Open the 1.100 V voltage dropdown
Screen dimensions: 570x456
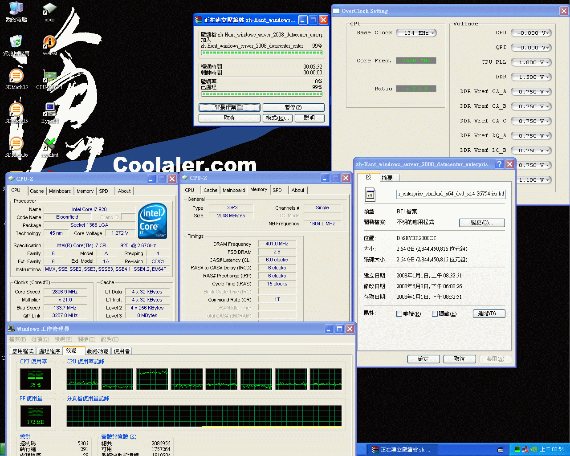534,180
